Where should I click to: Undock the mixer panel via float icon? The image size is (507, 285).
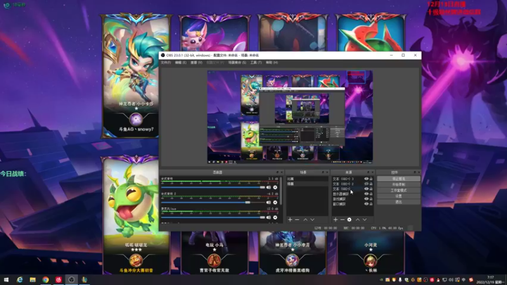(278, 172)
